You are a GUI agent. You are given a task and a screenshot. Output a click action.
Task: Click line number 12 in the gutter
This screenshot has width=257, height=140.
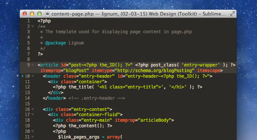(27, 87)
